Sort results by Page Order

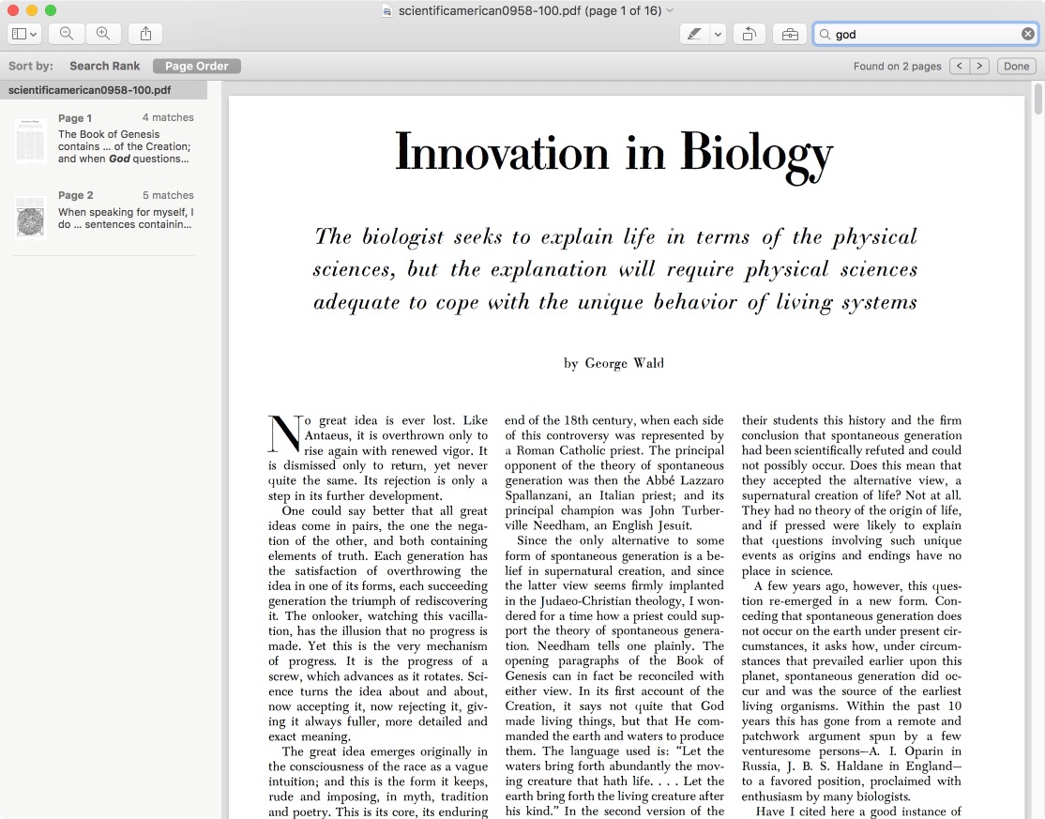pyautogui.click(x=197, y=66)
